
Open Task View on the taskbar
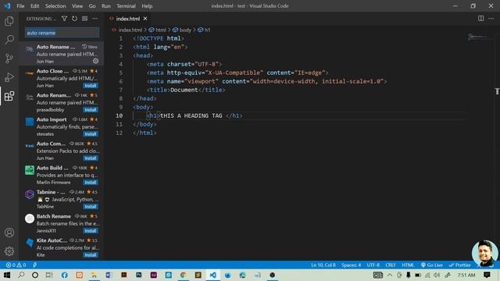(x=49, y=275)
